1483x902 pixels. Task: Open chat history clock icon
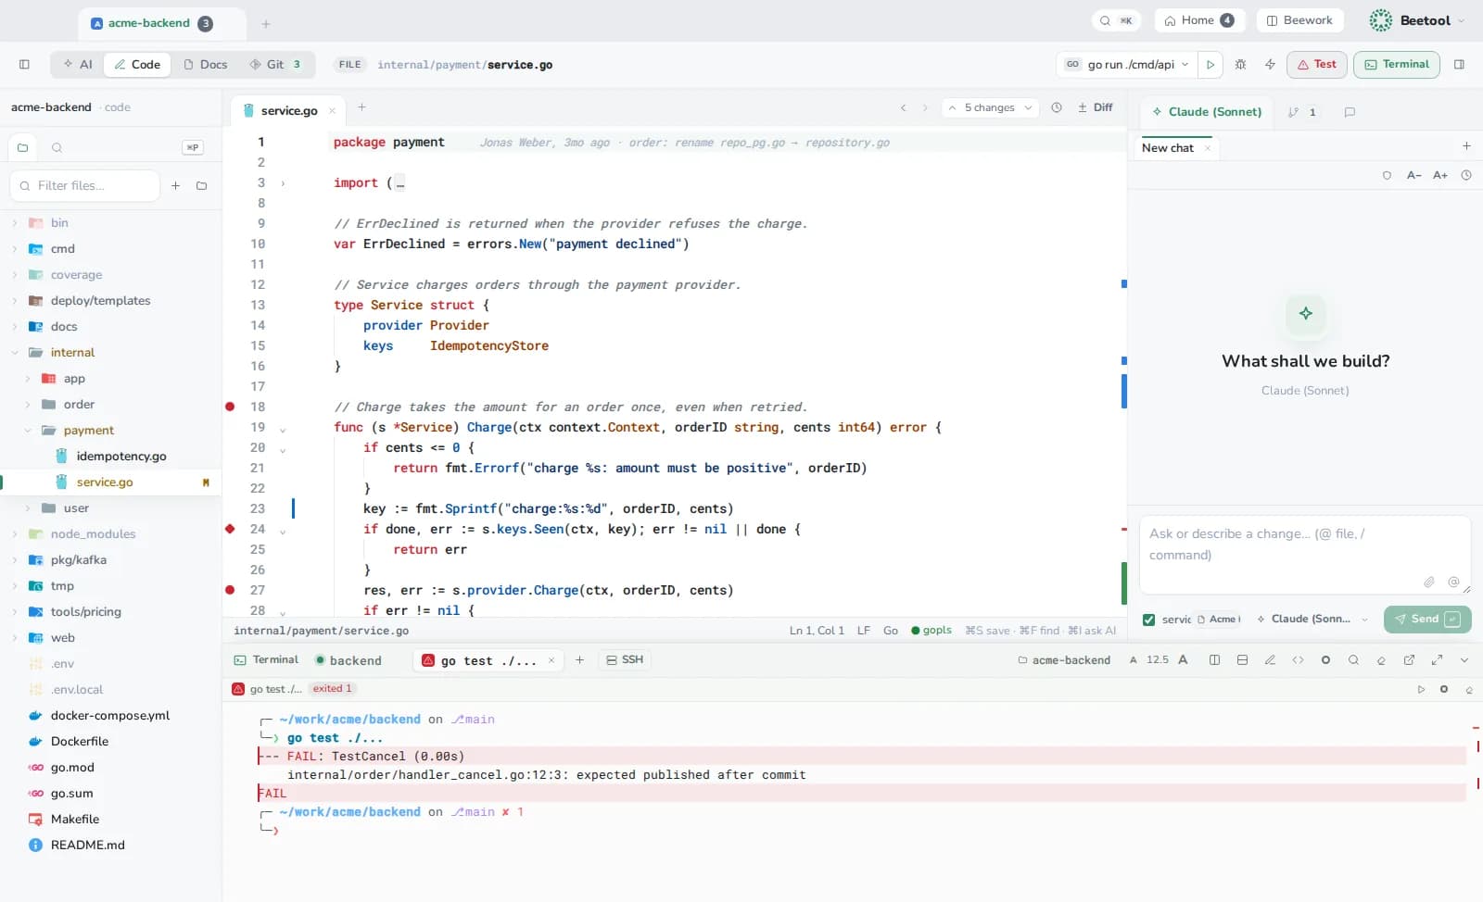(1466, 175)
